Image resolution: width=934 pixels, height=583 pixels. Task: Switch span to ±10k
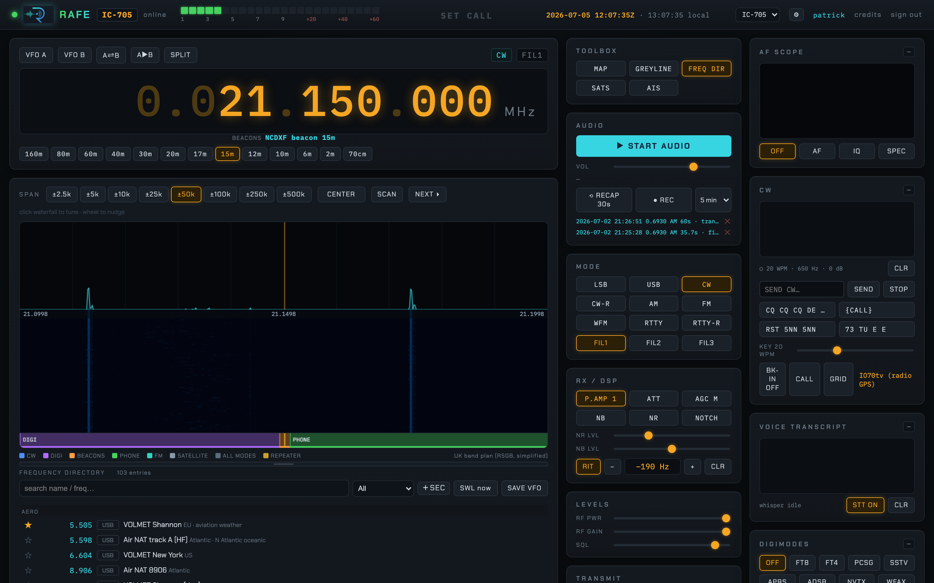[x=122, y=194]
